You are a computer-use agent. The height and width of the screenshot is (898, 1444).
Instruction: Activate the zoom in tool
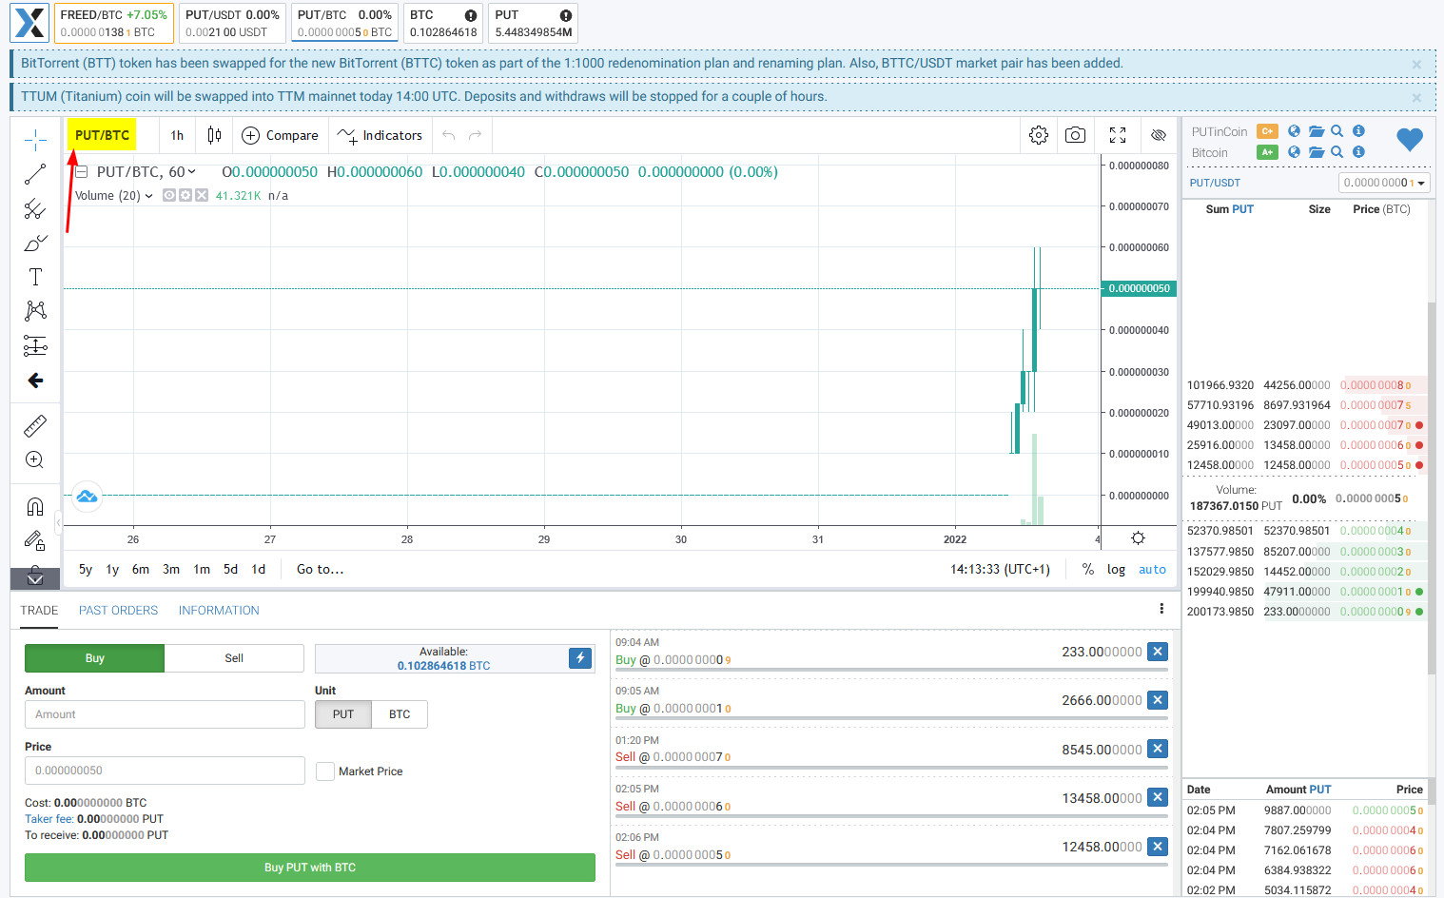click(x=35, y=460)
